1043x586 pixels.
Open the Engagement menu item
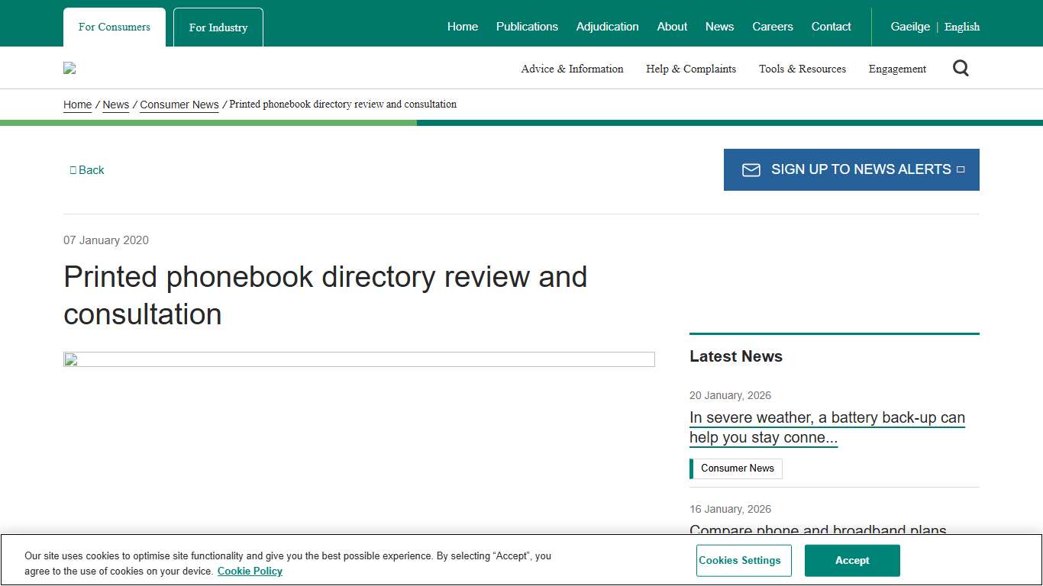click(x=896, y=68)
